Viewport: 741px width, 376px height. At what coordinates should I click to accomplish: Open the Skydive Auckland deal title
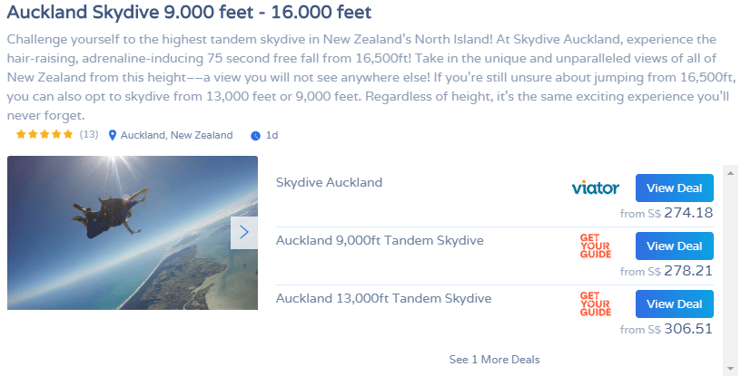pos(329,183)
